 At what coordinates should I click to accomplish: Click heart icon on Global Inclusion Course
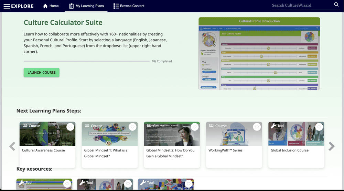(319, 127)
